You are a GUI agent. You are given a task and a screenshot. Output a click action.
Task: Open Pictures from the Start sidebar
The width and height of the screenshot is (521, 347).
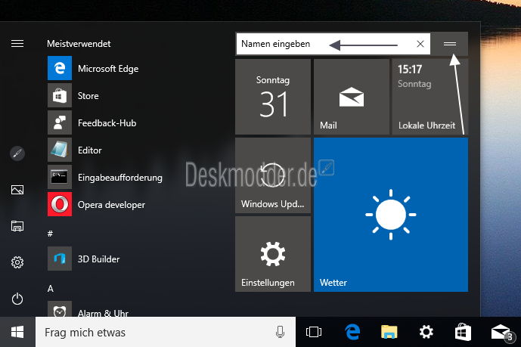(x=17, y=190)
